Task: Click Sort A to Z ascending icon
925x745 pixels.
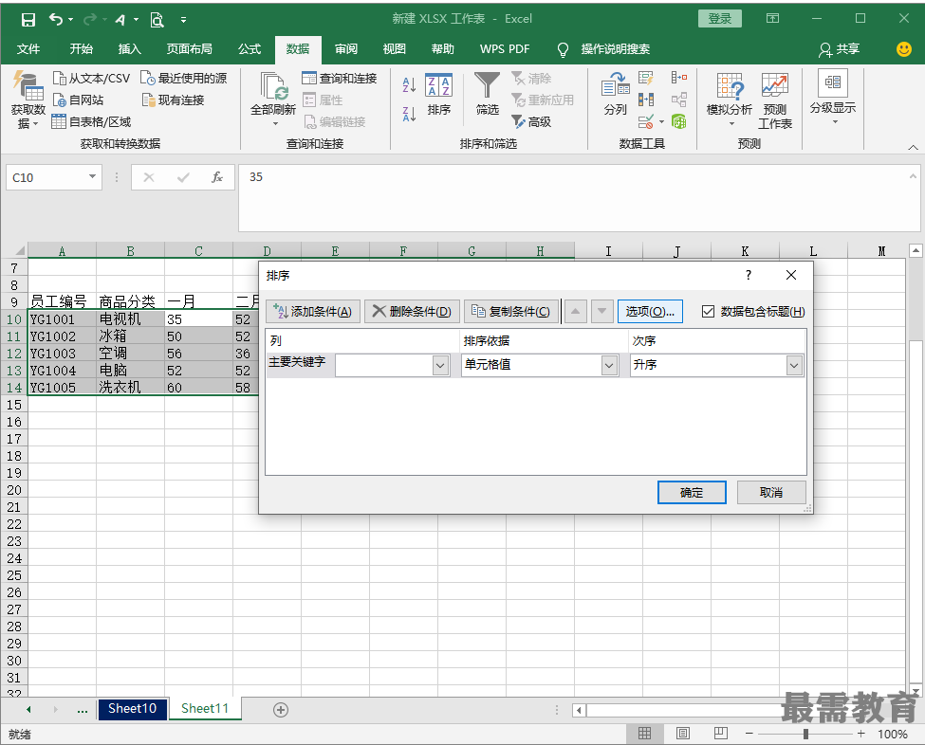Action: click(409, 85)
